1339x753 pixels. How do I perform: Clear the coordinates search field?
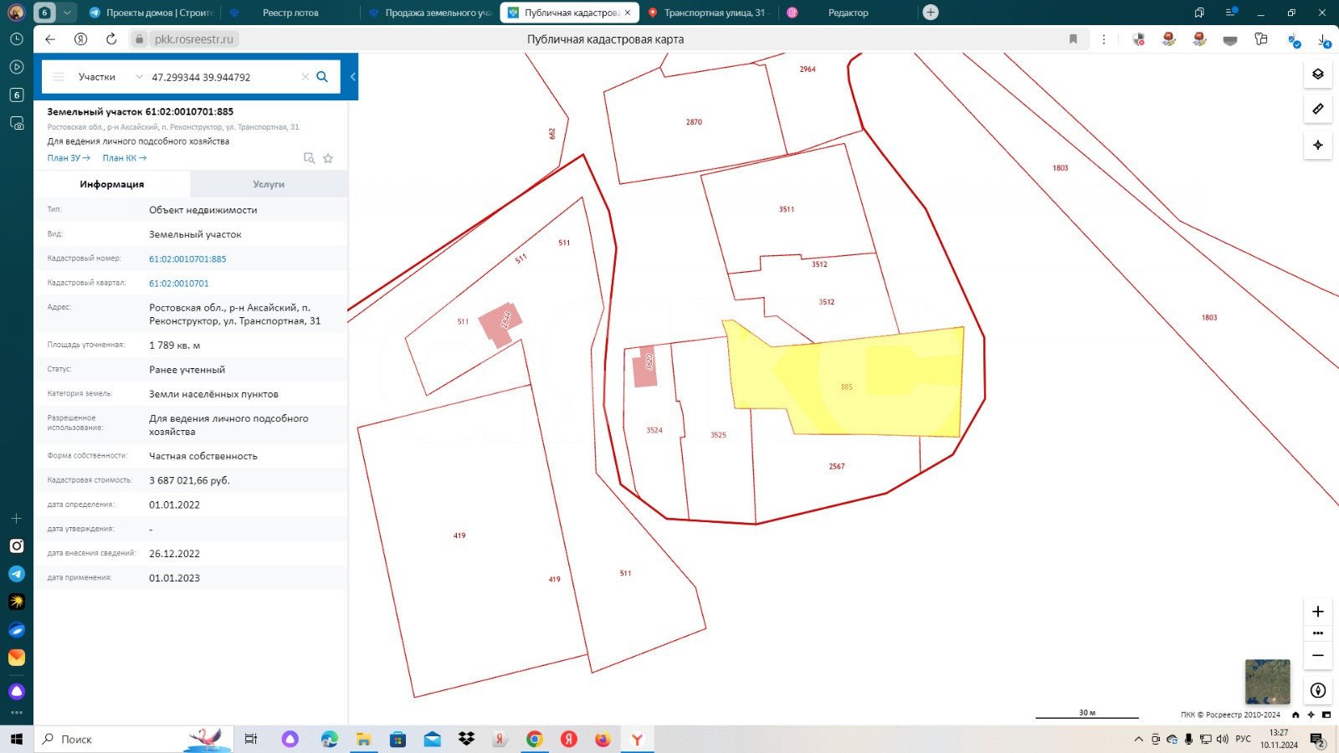click(305, 77)
